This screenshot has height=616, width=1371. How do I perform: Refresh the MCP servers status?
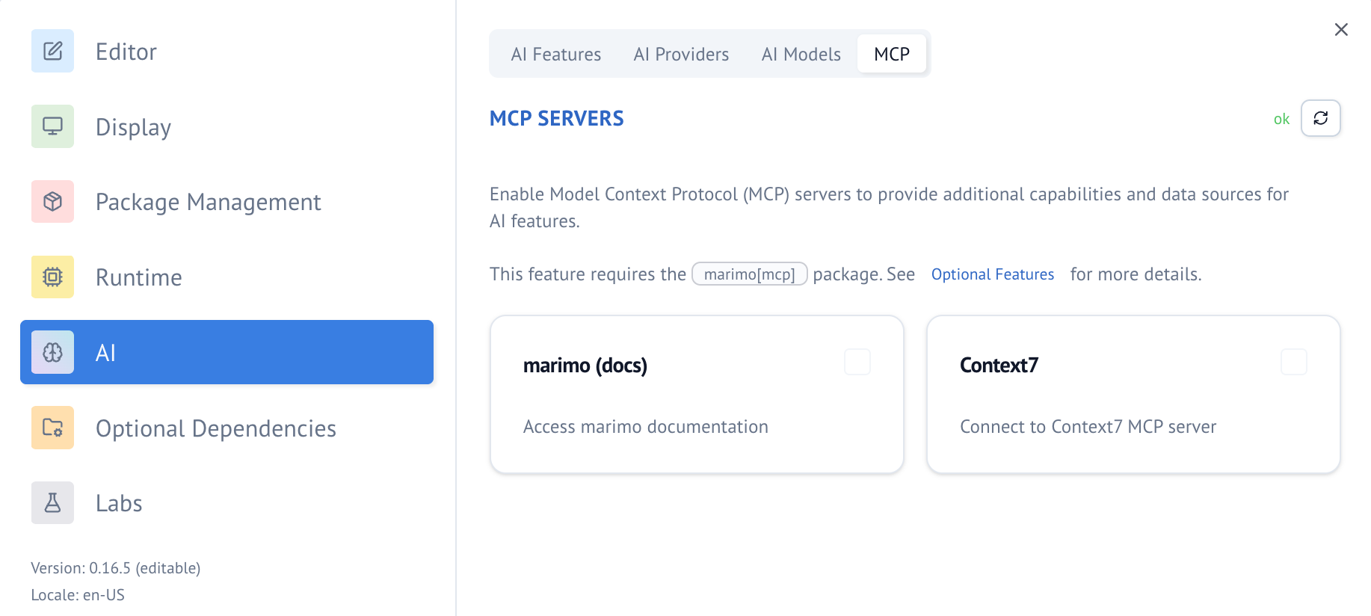(x=1320, y=118)
